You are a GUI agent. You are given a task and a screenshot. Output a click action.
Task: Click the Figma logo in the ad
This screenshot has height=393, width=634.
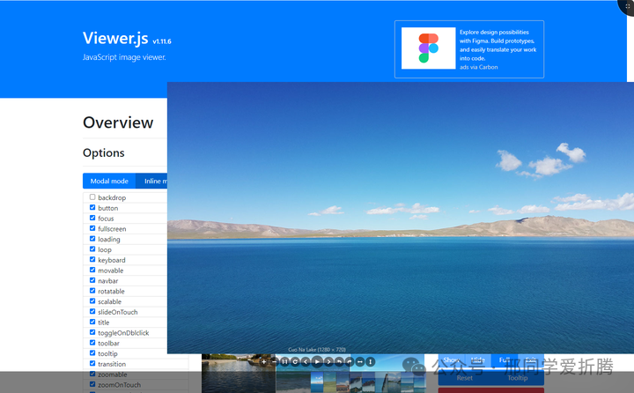(x=428, y=48)
